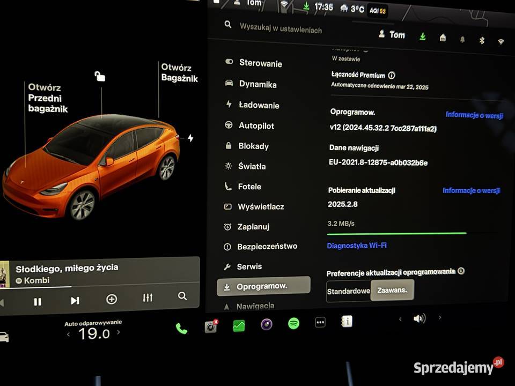Open the Bezpieczeństwo settings section

pos(261,246)
